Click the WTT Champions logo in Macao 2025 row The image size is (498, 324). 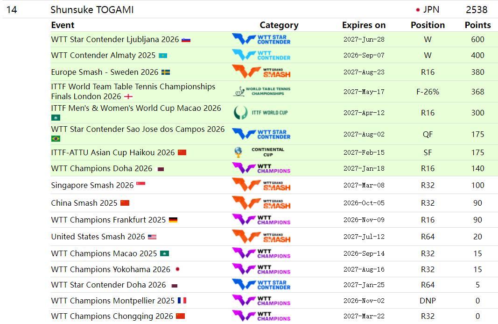point(261,253)
